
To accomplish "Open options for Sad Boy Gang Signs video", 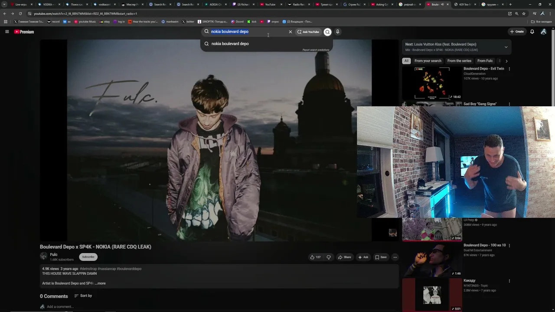I will (x=509, y=104).
